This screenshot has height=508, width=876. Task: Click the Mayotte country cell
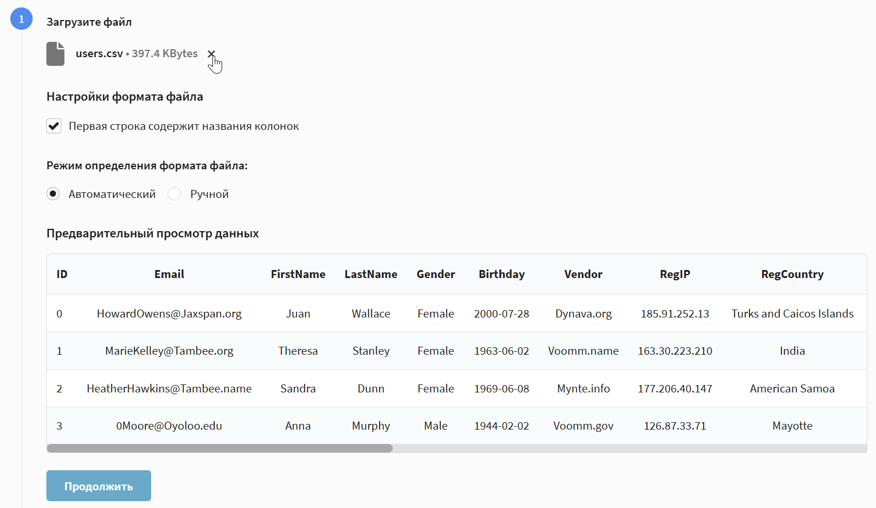click(x=792, y=426)
